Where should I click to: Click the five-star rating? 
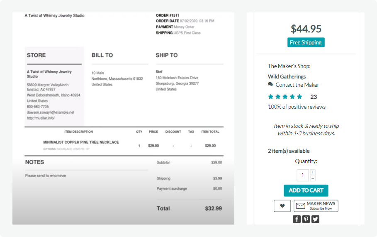tap(285, 97)
